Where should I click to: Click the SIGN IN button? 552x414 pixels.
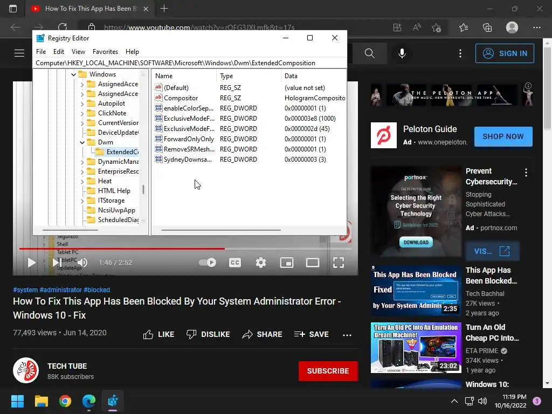click(505, 53)
